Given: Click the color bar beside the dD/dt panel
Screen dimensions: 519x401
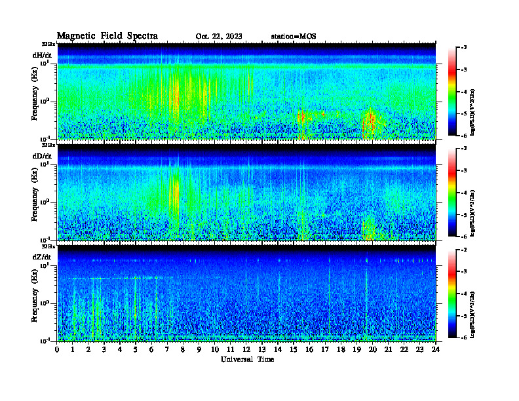Looking at the screenshot, I should pos(452,192).
